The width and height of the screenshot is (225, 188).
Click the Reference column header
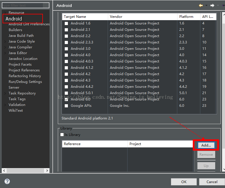pos(95,144)
